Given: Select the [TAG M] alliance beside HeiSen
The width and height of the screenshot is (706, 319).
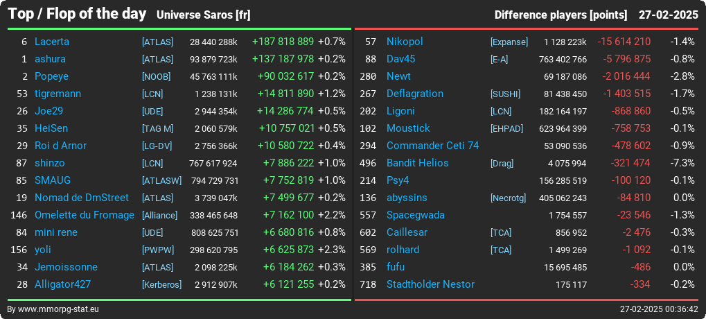Looking at the screenshot, I should [x=157, y=128].
